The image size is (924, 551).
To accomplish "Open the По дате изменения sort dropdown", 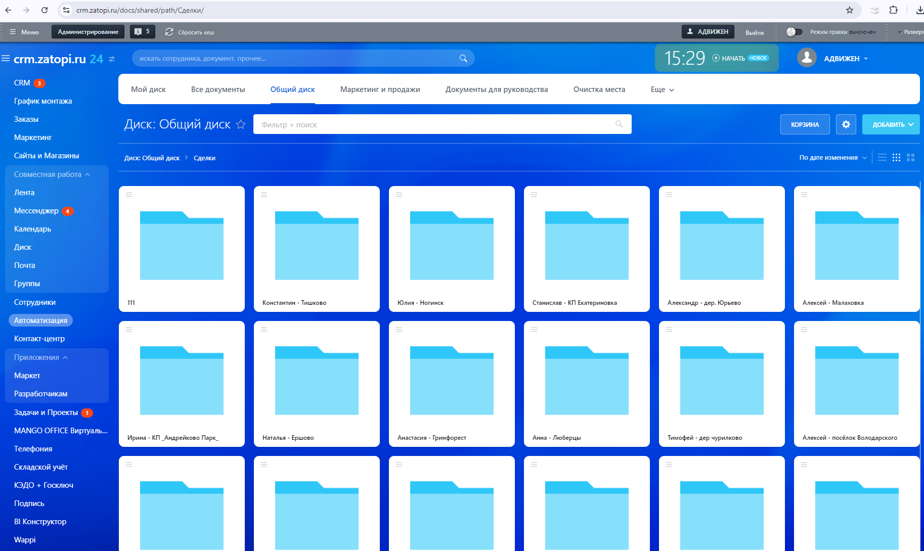I will 833,158.
